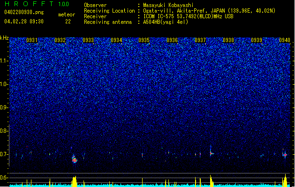Screen dimensions: 295x187
Task: Click the 0933 time marker
Action: [x=88, y=40]
